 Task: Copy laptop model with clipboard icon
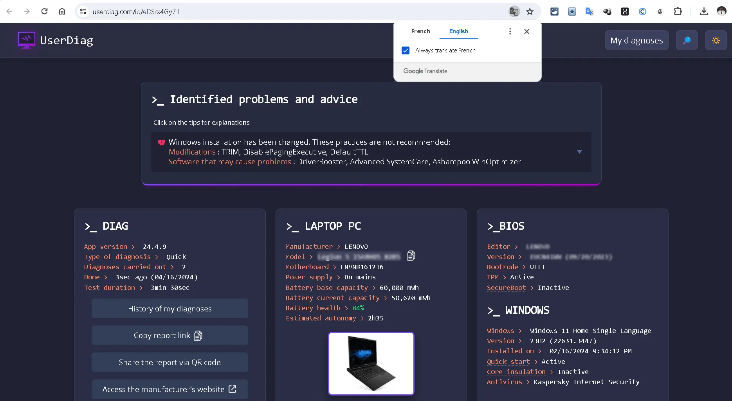click(411, 256)
